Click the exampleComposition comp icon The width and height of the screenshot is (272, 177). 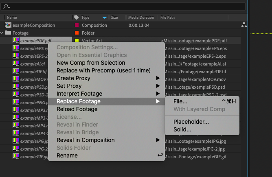tap(8, 25)
